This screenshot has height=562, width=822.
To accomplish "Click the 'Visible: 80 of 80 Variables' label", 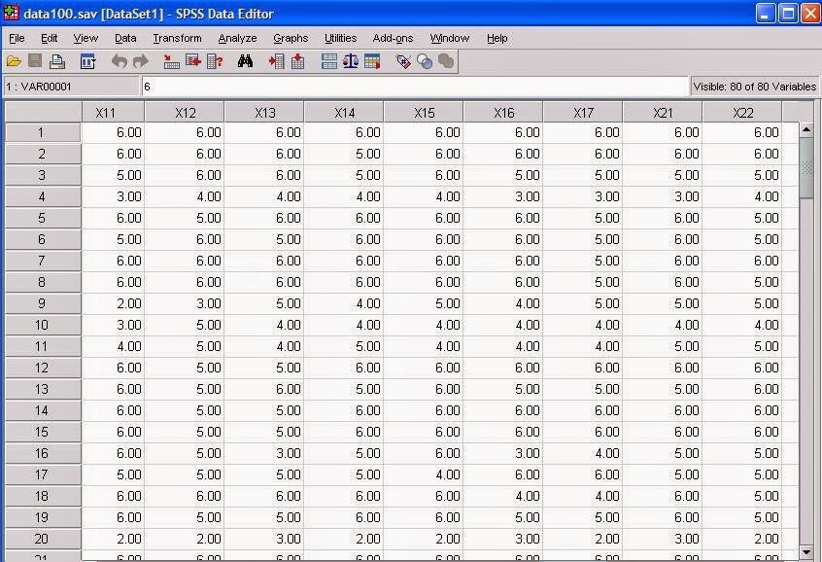I will pos(754,87).
